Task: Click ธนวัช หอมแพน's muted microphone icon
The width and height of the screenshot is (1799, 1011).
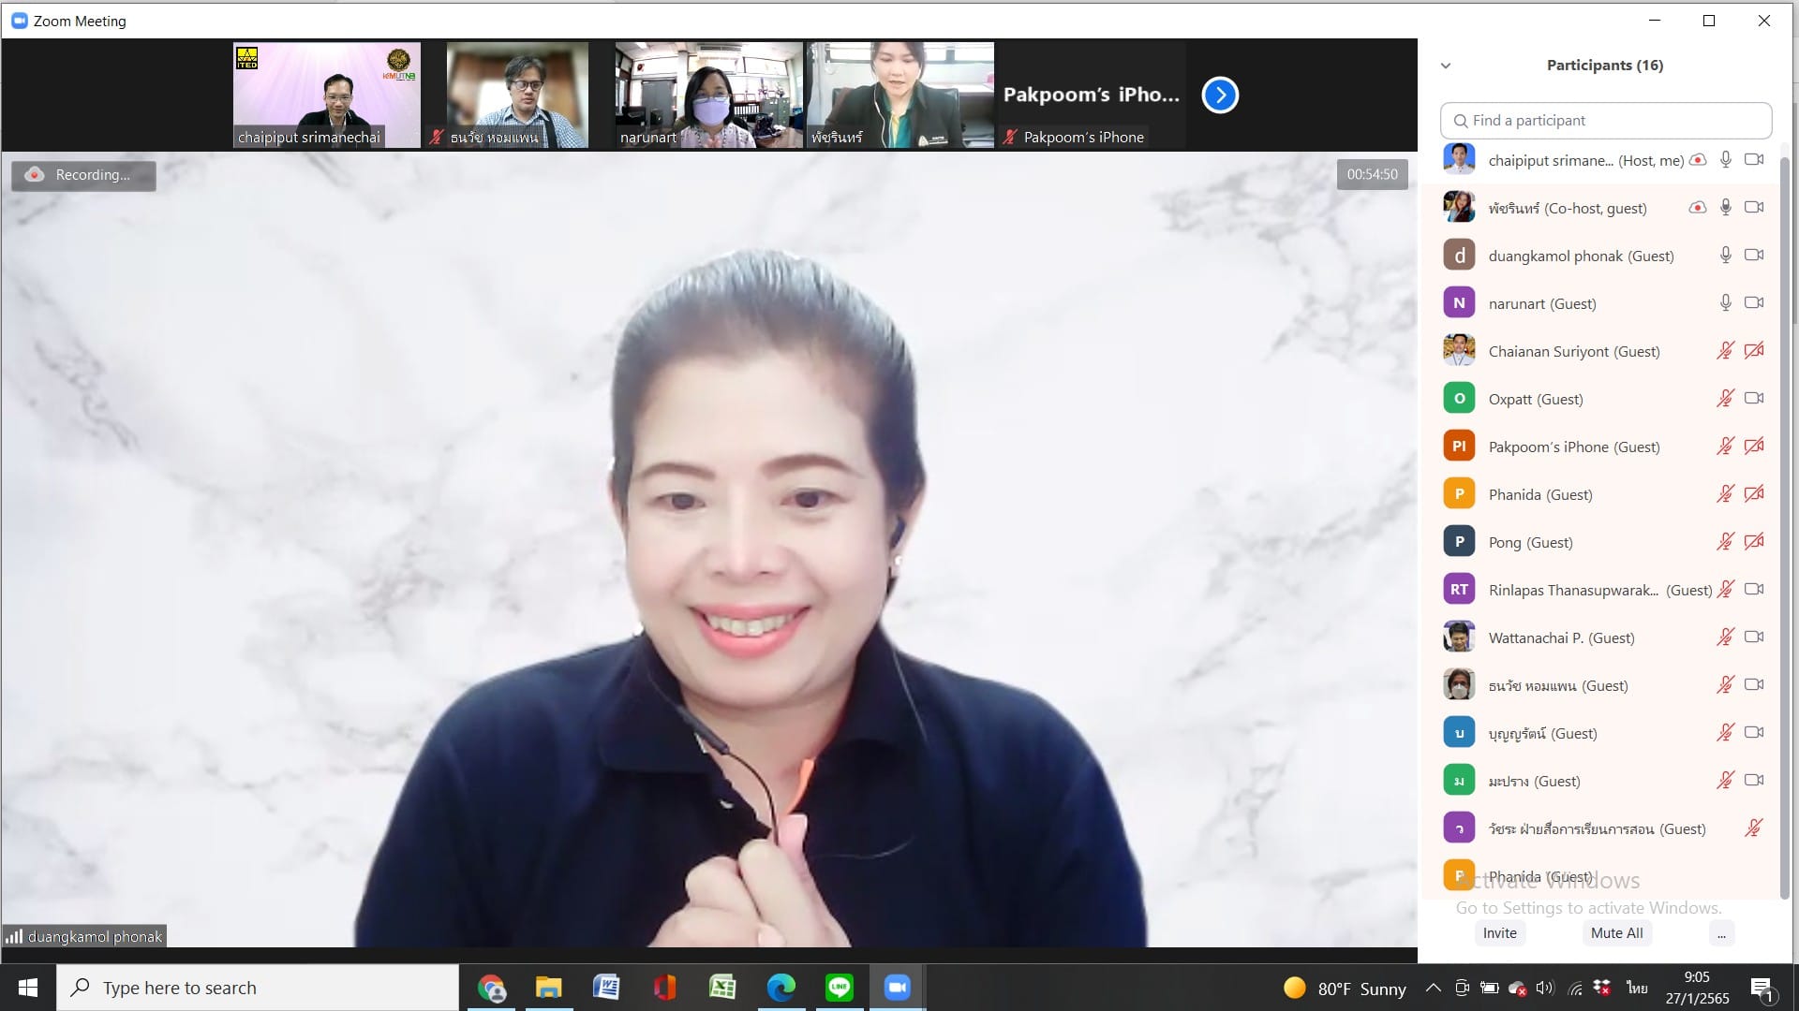Action: [1725, 685]
